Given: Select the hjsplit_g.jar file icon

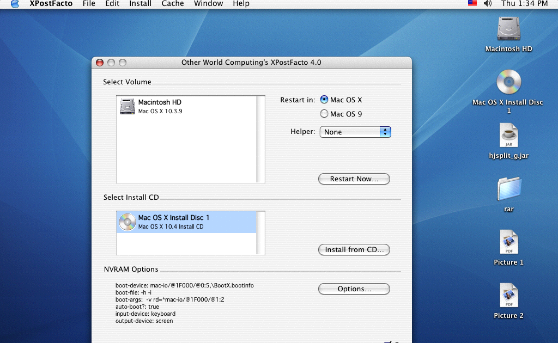Looking at the screenshot, I should pyautogui.click(x=508, y=136).
